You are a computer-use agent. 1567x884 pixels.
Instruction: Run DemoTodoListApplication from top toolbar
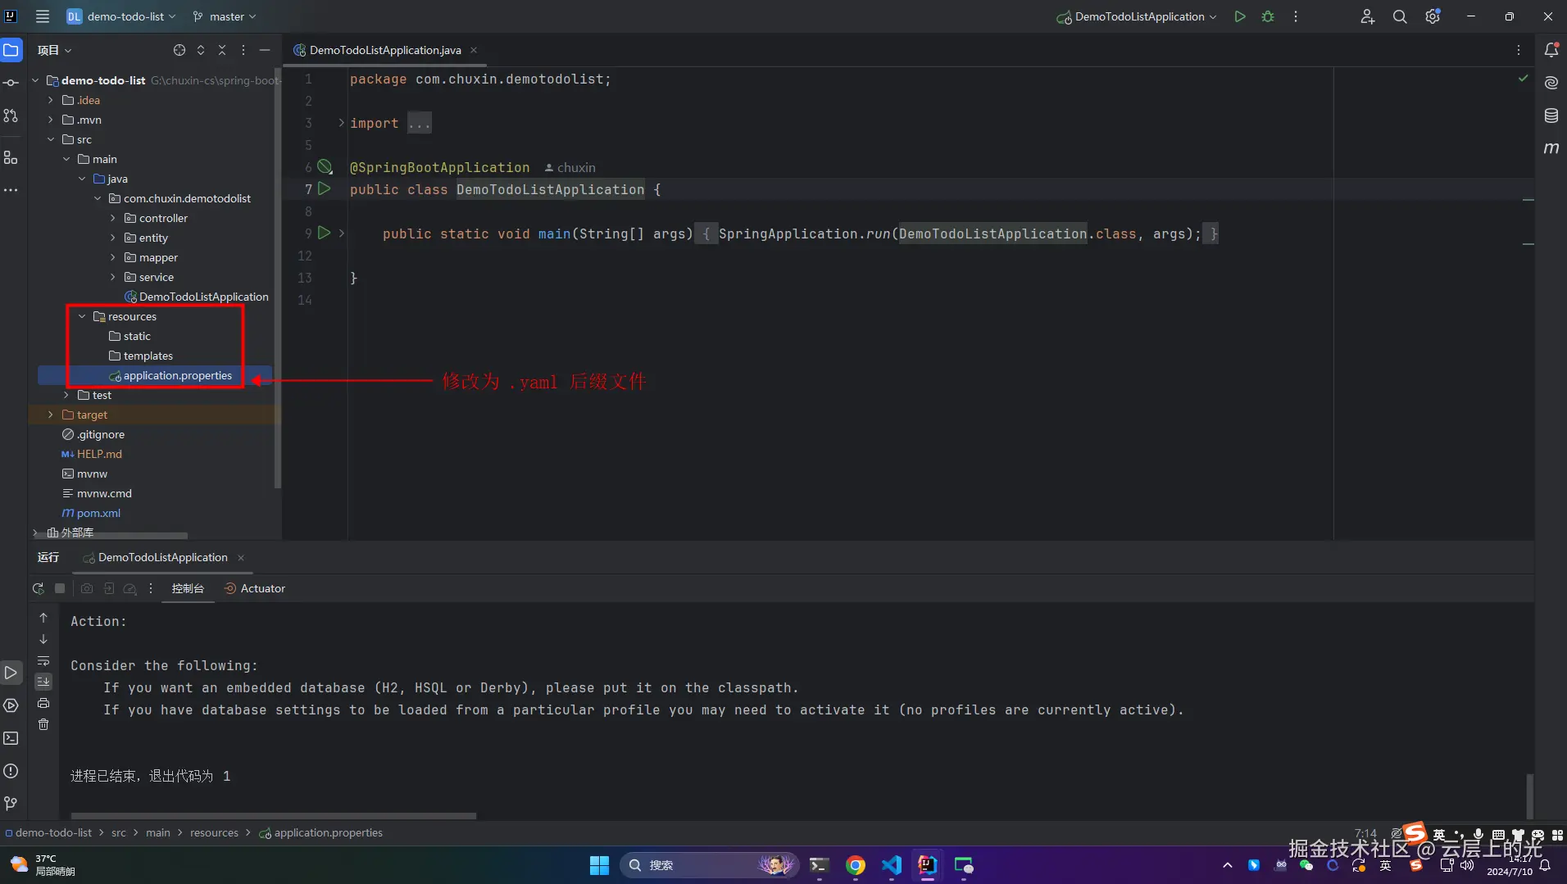[1240, 16]
